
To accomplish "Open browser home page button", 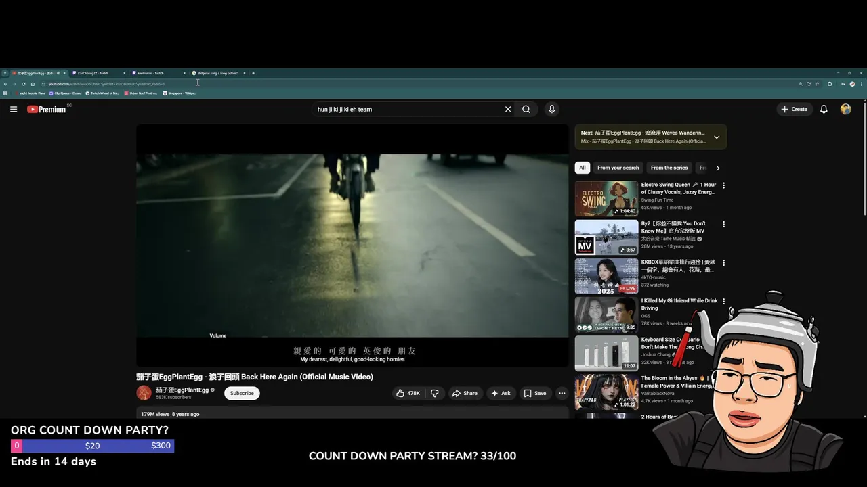I will (x=33, y=84).
